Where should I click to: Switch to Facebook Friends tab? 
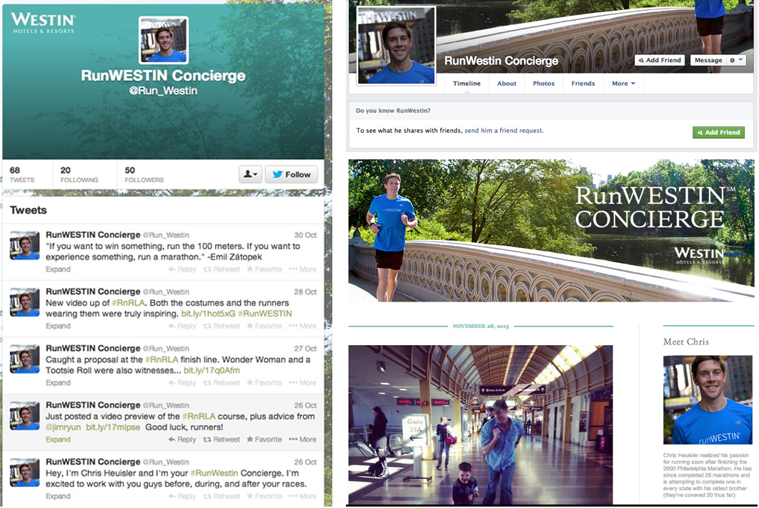click(582, 83)
